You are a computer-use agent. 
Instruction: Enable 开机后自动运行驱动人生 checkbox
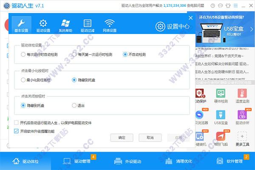click(16, 123)
